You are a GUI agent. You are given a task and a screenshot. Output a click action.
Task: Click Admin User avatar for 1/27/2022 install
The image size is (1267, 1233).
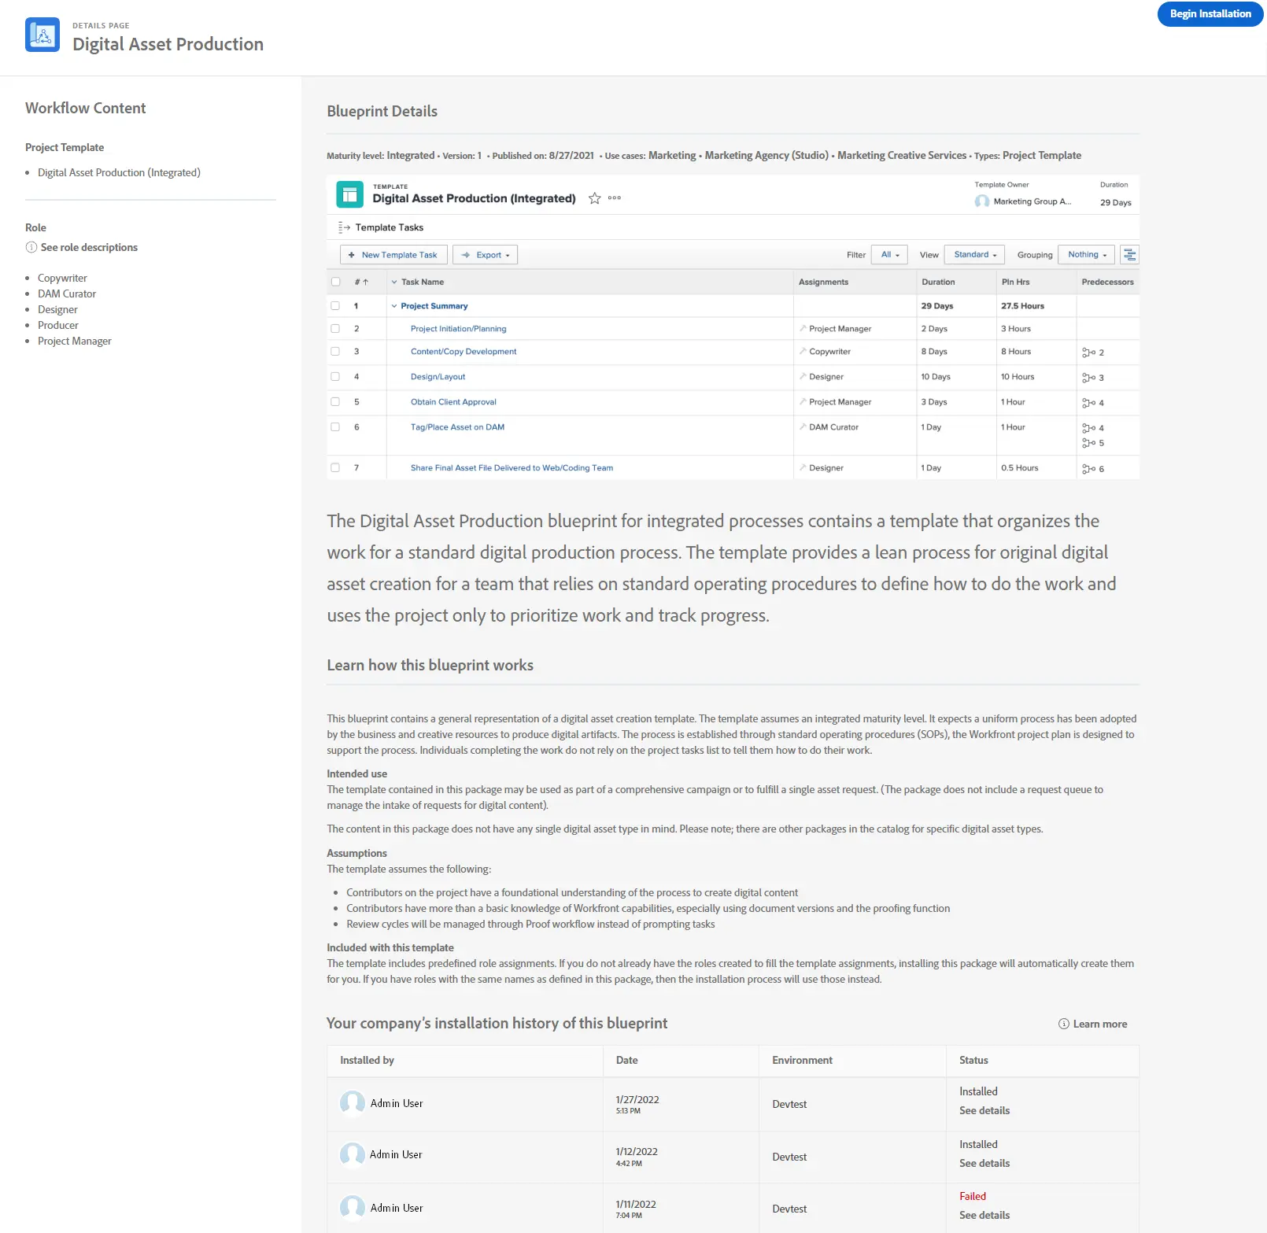tap(352, 1103)
